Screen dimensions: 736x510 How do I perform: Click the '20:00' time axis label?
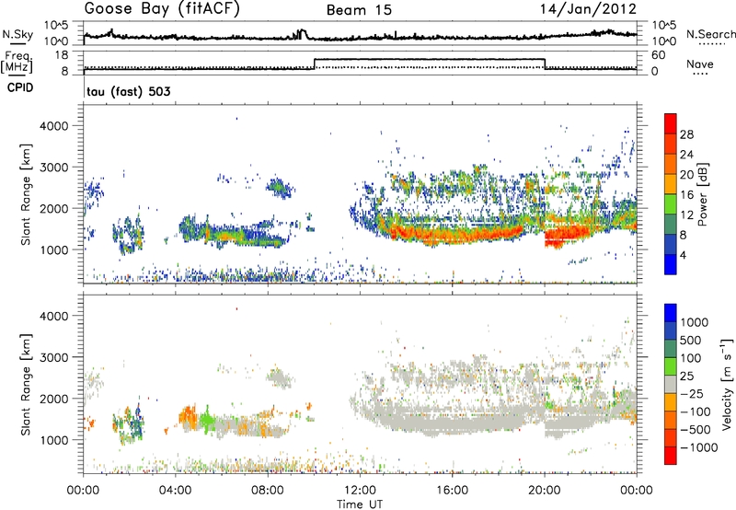click(x=544, y=490)
